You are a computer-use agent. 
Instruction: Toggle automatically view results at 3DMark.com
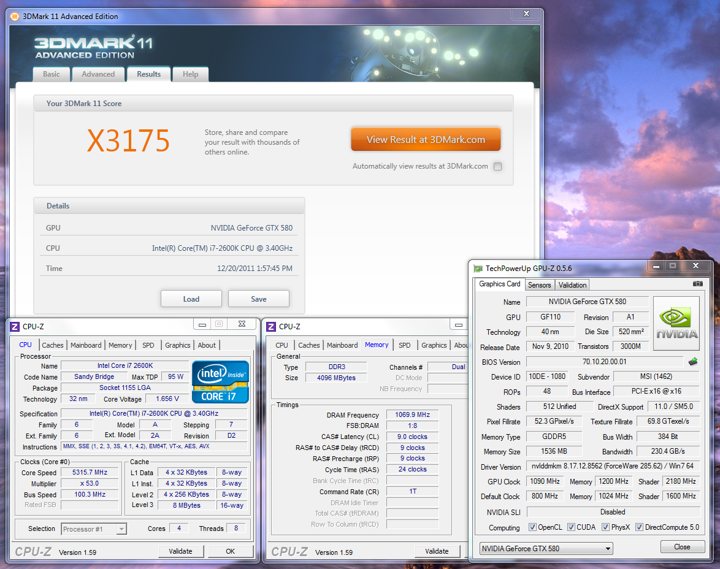coord(498,166)
